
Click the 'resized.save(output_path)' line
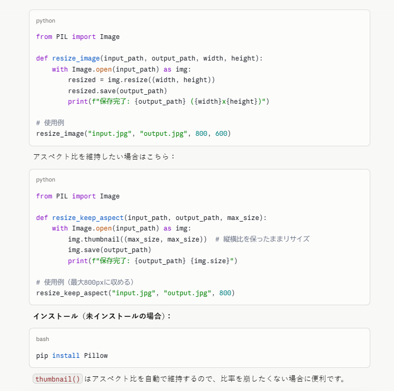click(x=117, y=91)
